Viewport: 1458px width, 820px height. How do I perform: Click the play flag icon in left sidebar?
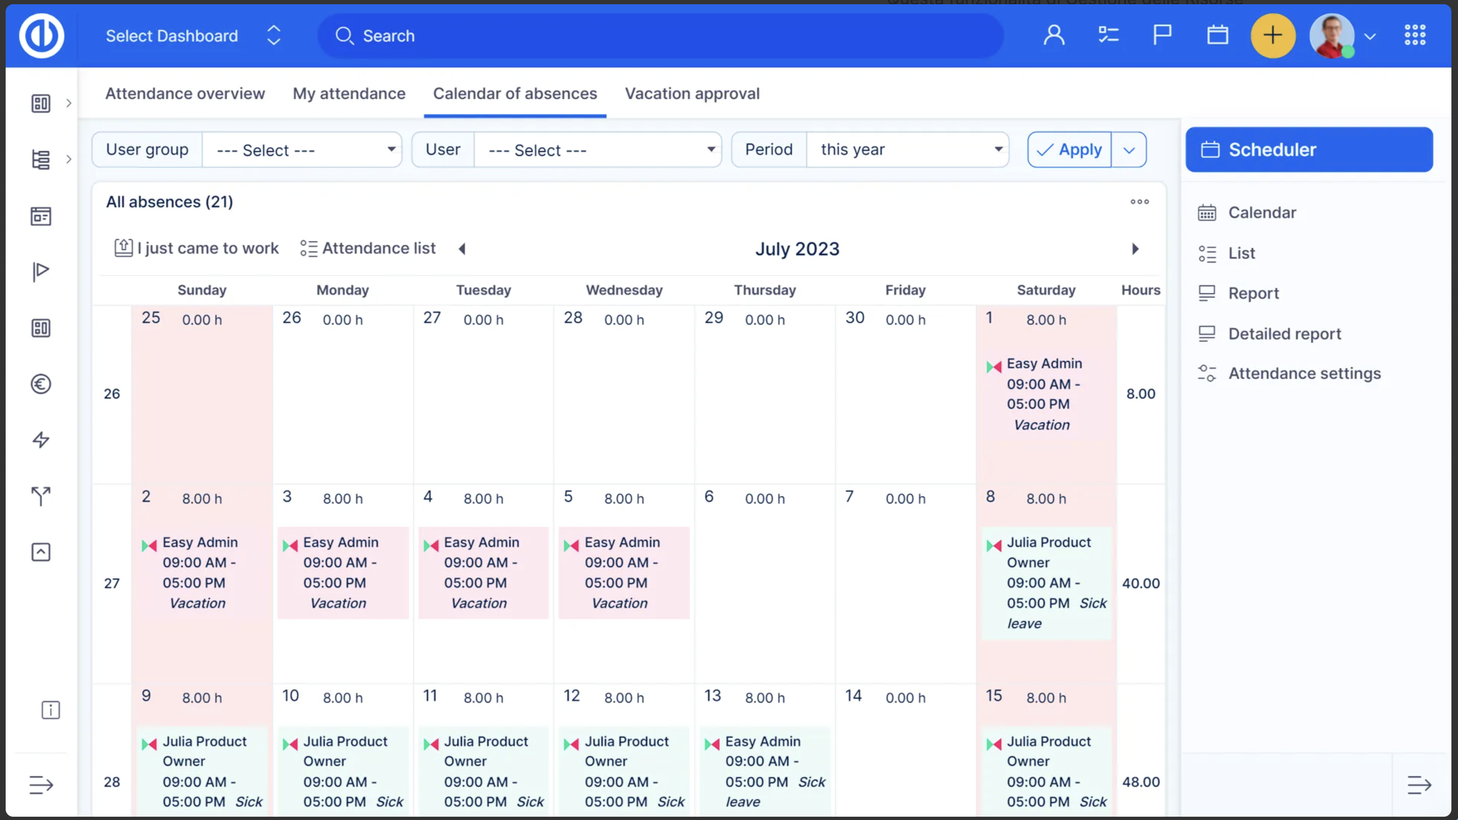pyautogui.click(x=41, y=272)
